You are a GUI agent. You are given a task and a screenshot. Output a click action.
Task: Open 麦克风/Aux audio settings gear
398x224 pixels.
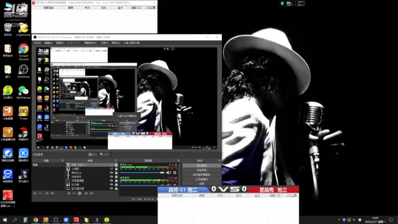pos(175,173)
